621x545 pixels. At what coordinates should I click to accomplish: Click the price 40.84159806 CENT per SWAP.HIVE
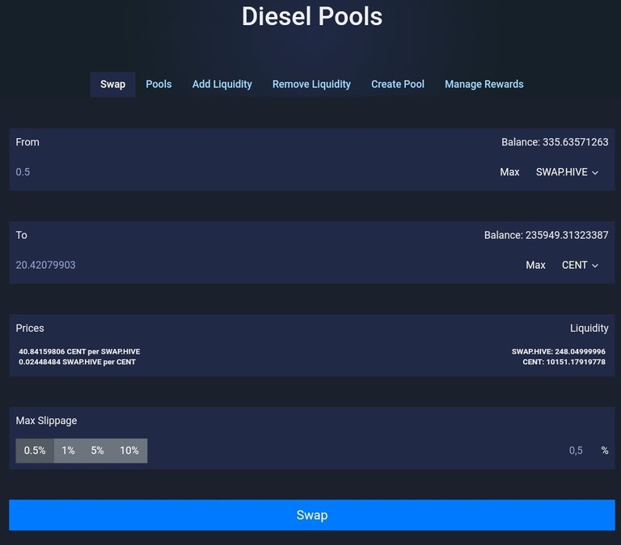79,351
